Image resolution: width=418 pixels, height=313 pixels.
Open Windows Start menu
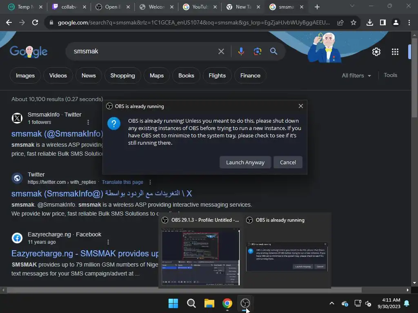[173, 303]
